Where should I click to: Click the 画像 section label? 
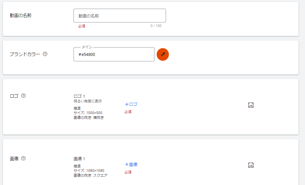tap(14, 158)
